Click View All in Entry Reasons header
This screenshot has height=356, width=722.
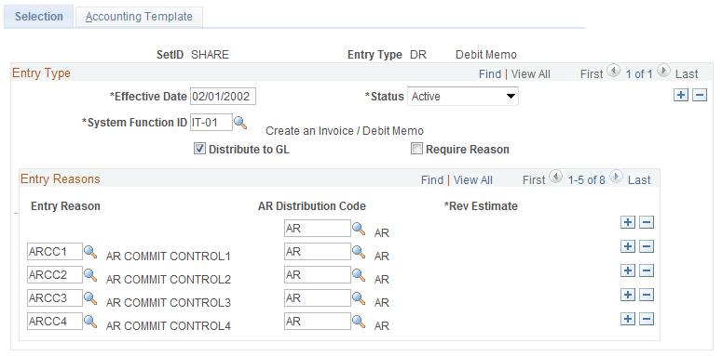[x=473, y=180]
